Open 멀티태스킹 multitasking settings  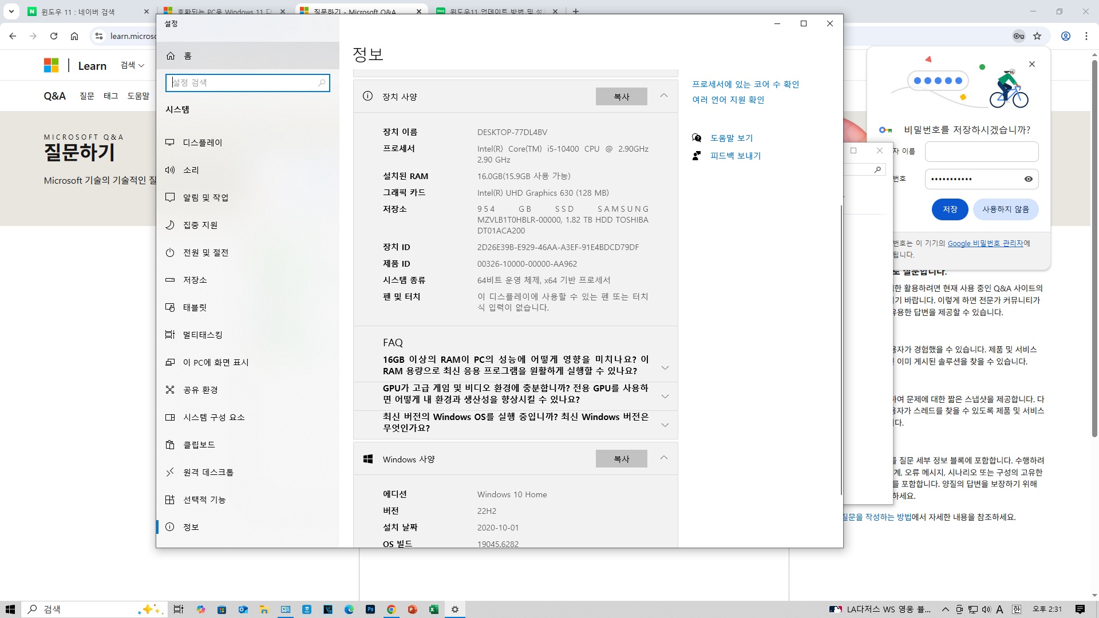click(x=247, y=335)
